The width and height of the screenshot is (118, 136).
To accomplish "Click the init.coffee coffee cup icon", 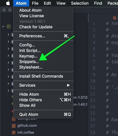I will (x=14, y=132).
